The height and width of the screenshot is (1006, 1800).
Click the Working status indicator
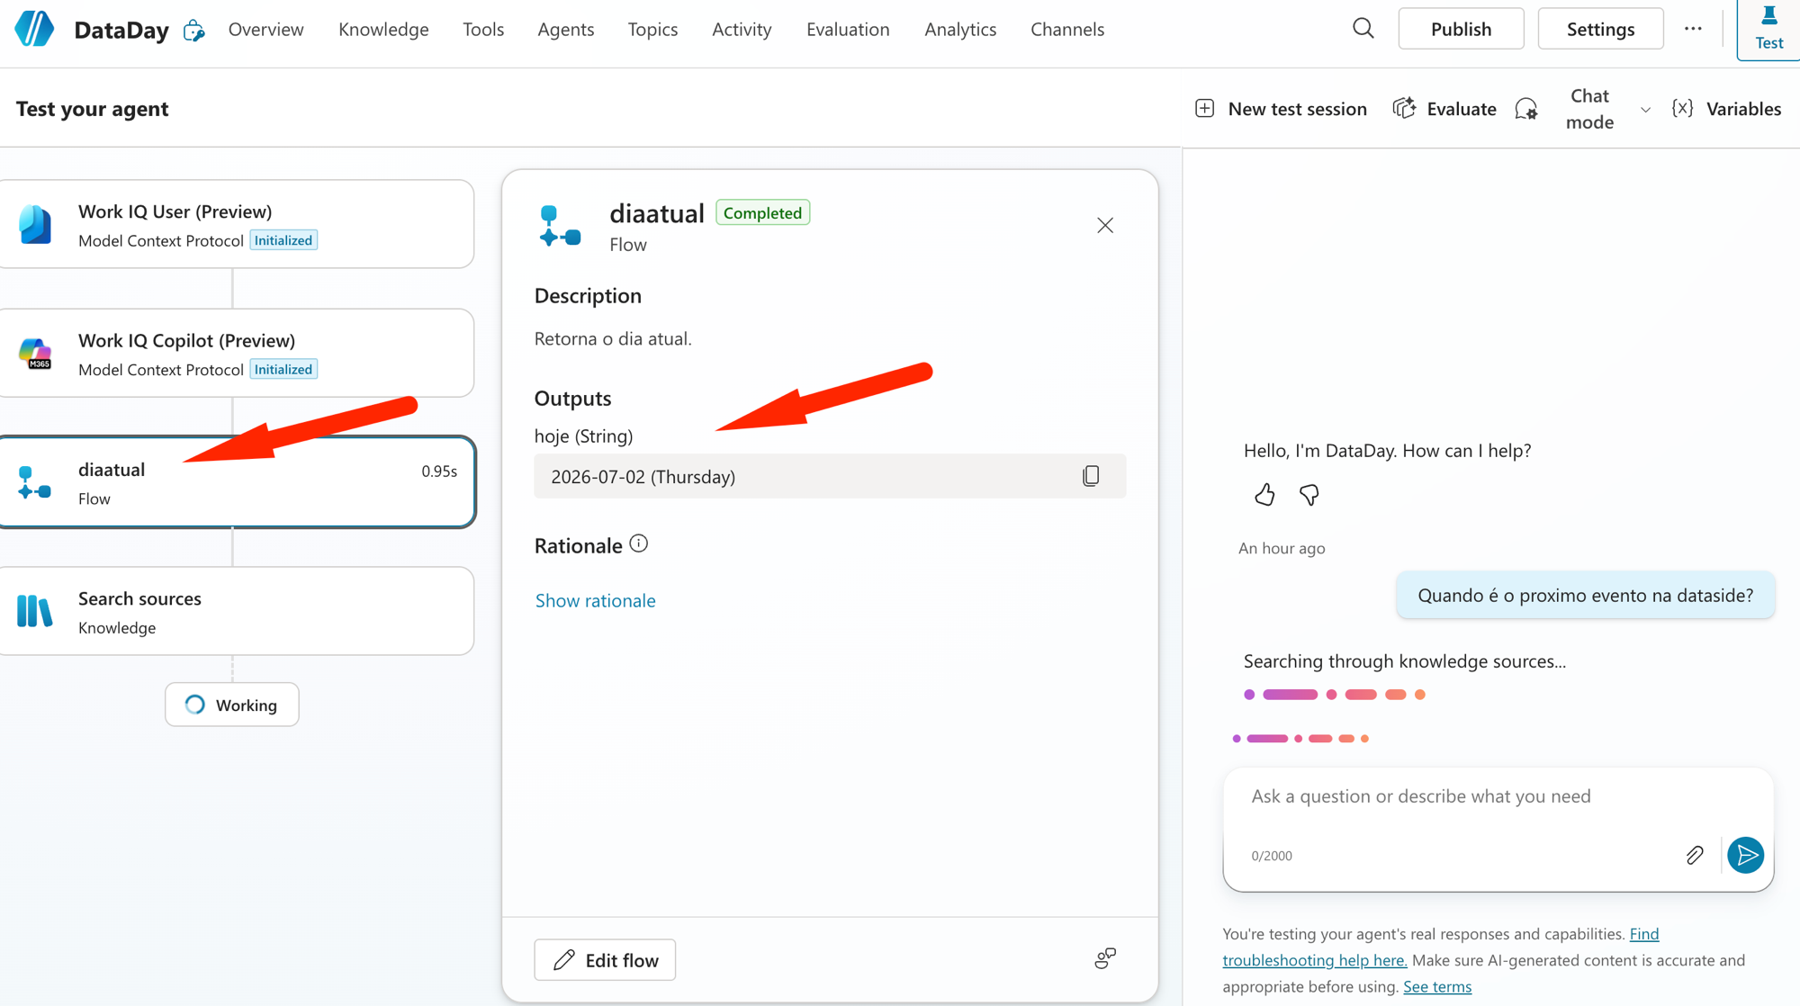click(x=232, y=705)
